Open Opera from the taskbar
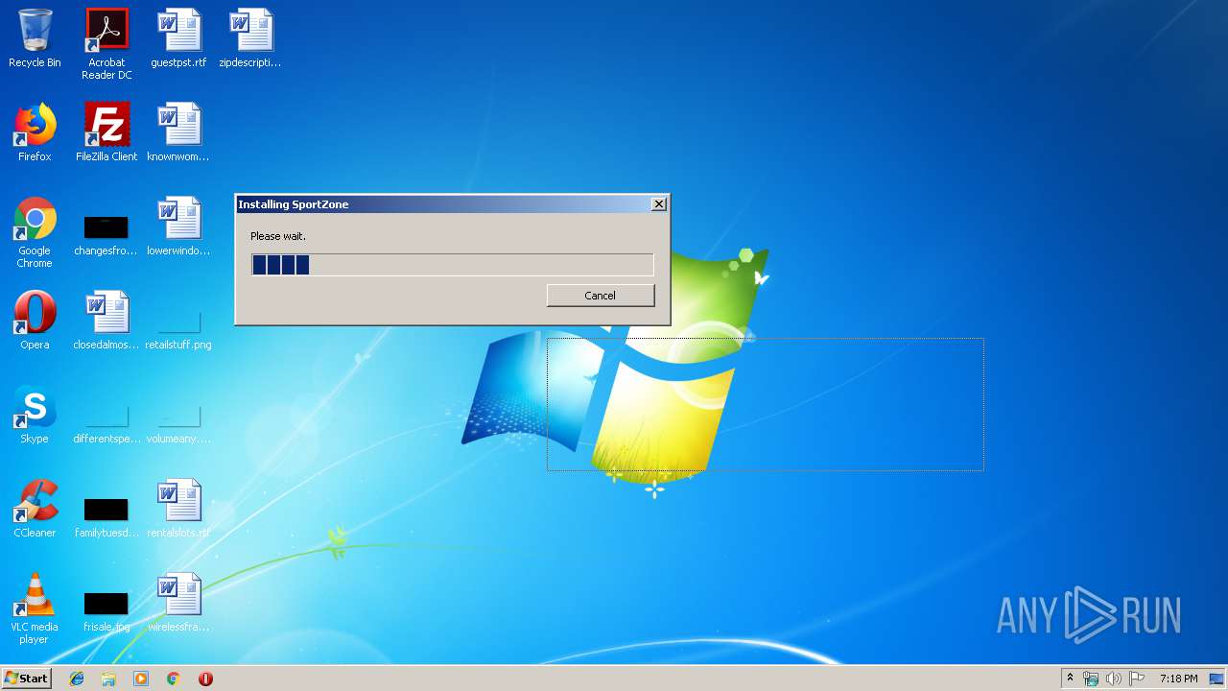Image resolution: width=1228 pixels, height=691 pixels. [205, 679]
